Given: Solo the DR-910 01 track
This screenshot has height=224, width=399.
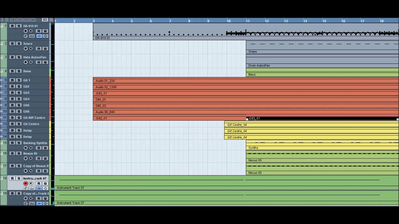Looking at the screenshot, I should 19,26.
